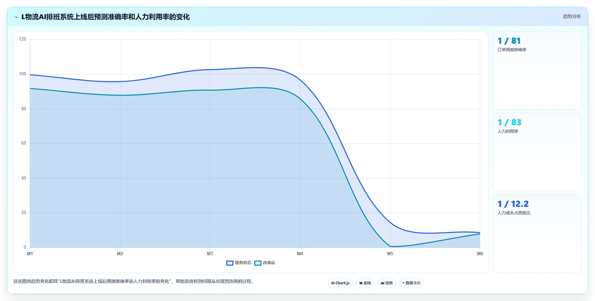Toggle the 原有状态 legend swatch
The width and height of the screenshot is (595, 301).
click(230, 263)
